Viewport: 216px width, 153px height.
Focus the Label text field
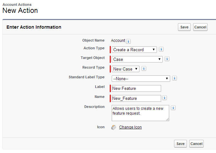coord(136,88)
